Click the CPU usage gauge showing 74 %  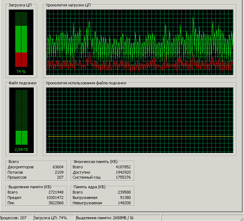click(21, 42)
